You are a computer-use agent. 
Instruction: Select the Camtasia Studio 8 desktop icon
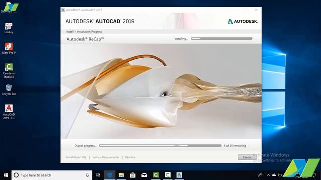coord(9,71)
